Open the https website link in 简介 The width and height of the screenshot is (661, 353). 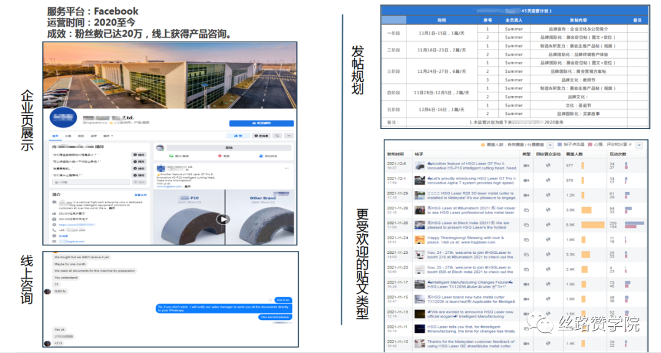click(x=77, y=225)
